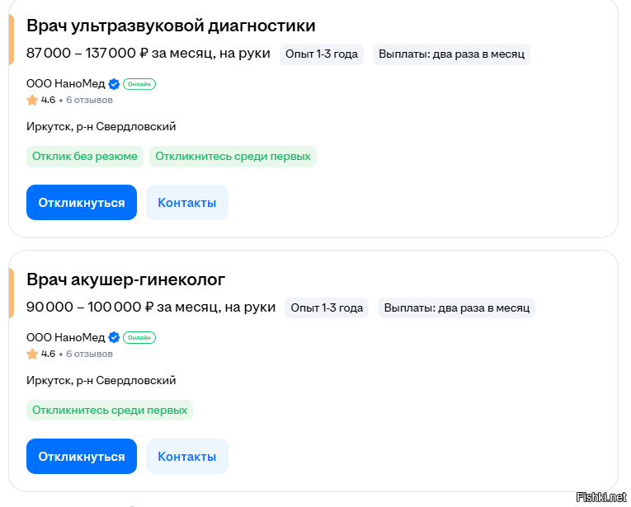Show Контакты for the ultrasound doctor vacancy
631x507 pixels.
coord(187,203)
